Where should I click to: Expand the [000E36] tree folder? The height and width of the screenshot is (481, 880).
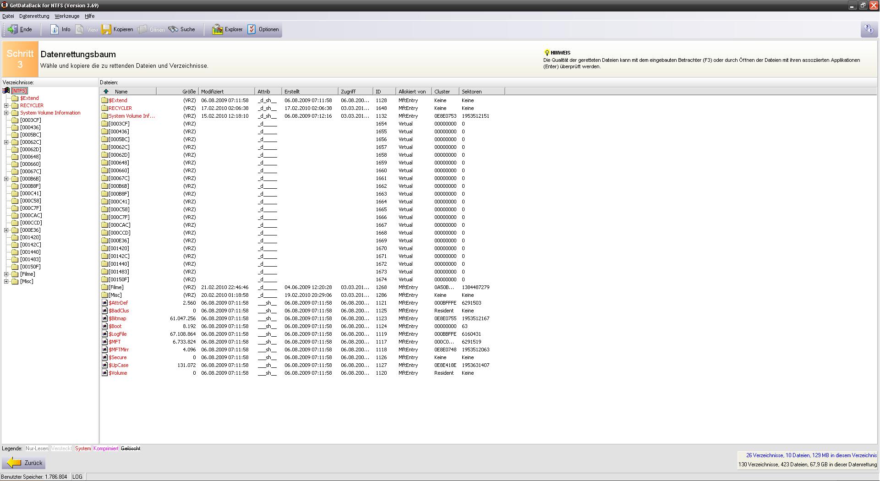[x=6, y=230]
